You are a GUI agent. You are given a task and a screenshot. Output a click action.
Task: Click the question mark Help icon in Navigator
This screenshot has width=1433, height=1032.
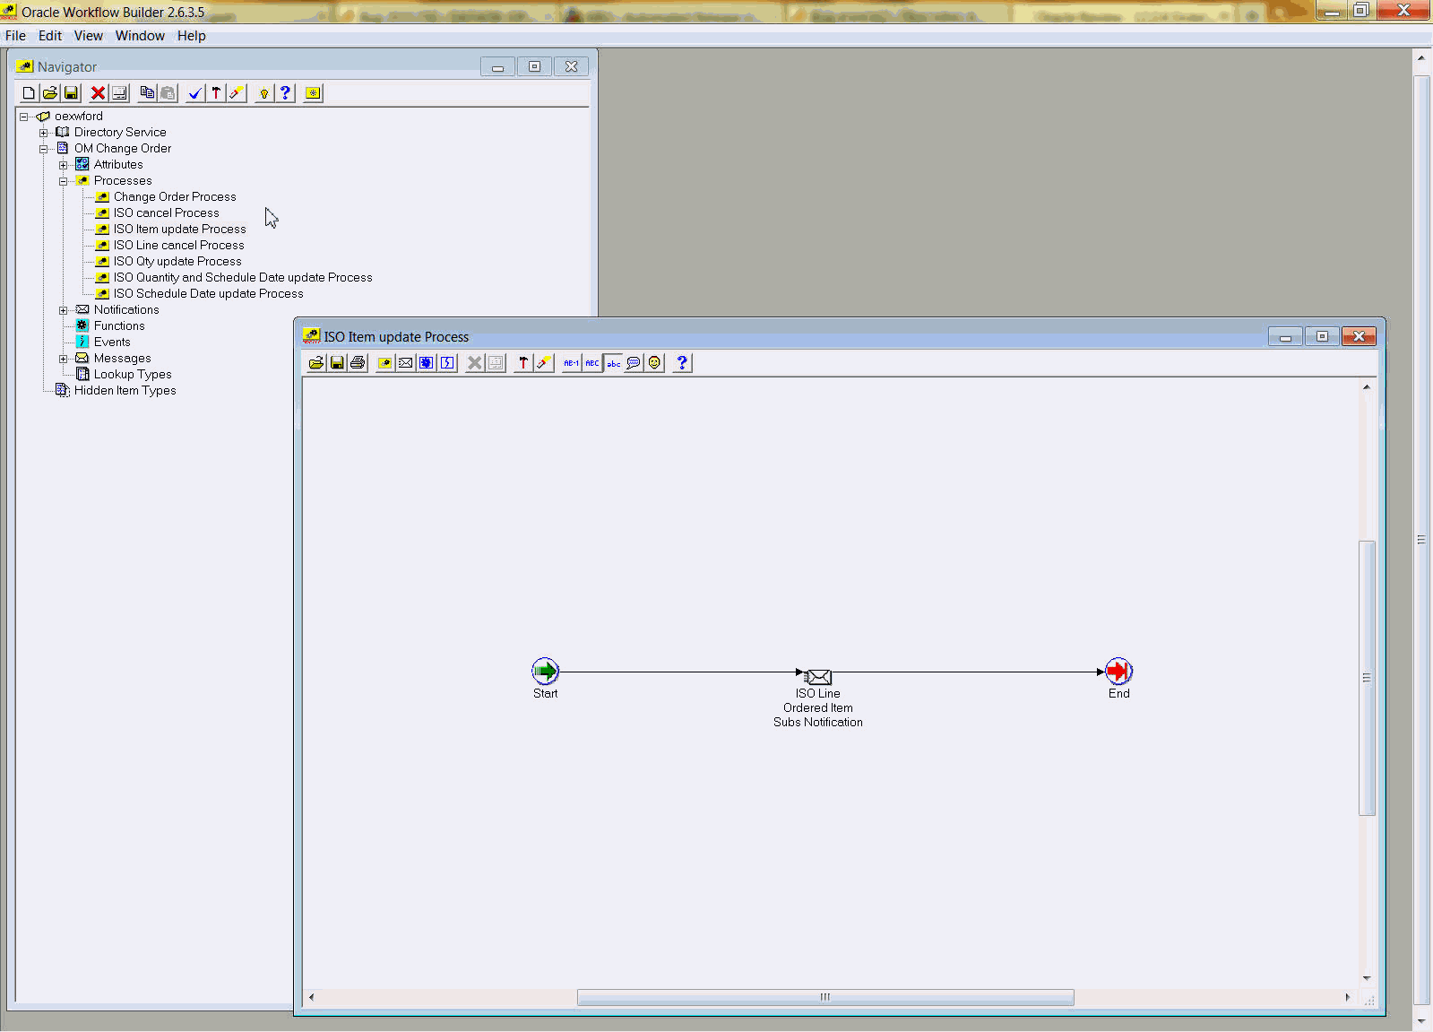[x=285, y=93]
